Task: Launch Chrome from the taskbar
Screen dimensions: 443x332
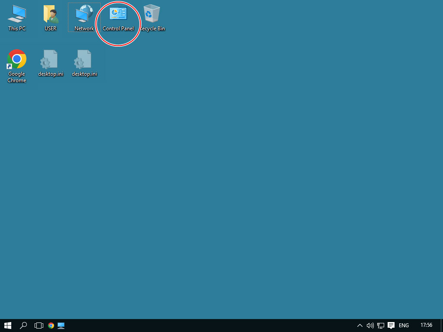Action: coord(51,326)
